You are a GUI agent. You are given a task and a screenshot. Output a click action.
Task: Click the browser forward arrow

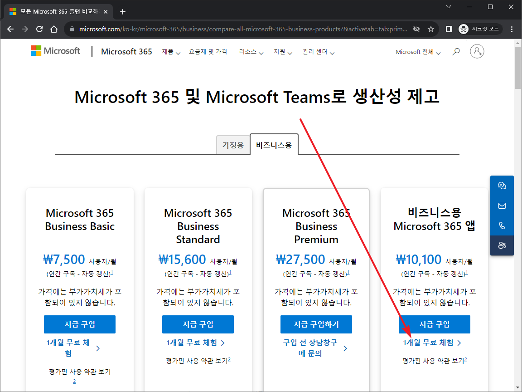click(x=25, y=29)
